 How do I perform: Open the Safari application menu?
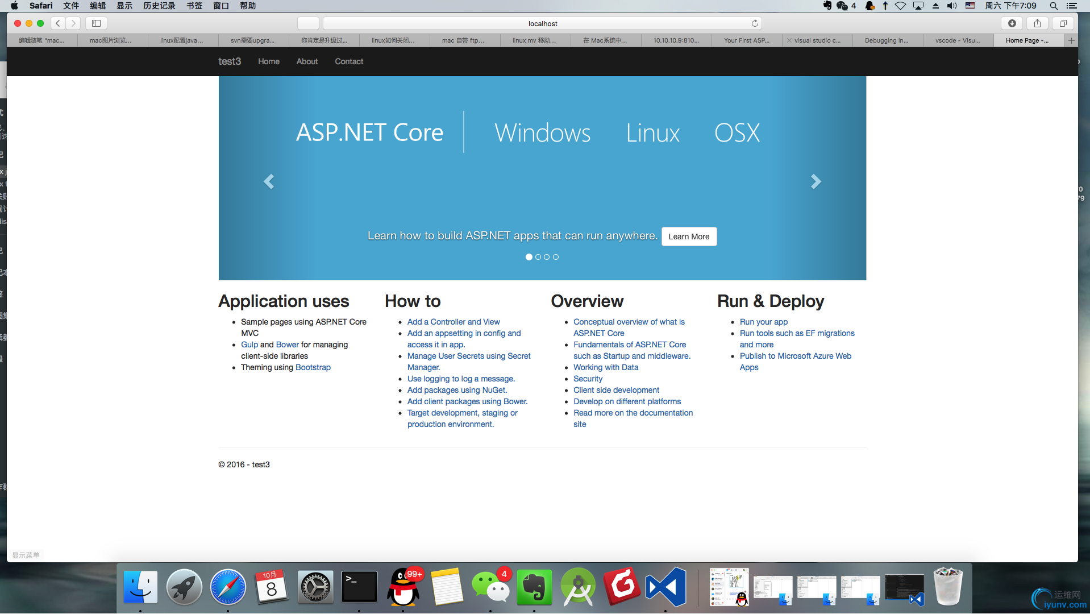(x=41, y=6)
